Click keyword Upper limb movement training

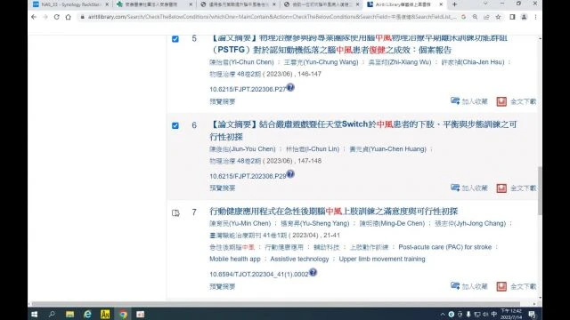382,259
